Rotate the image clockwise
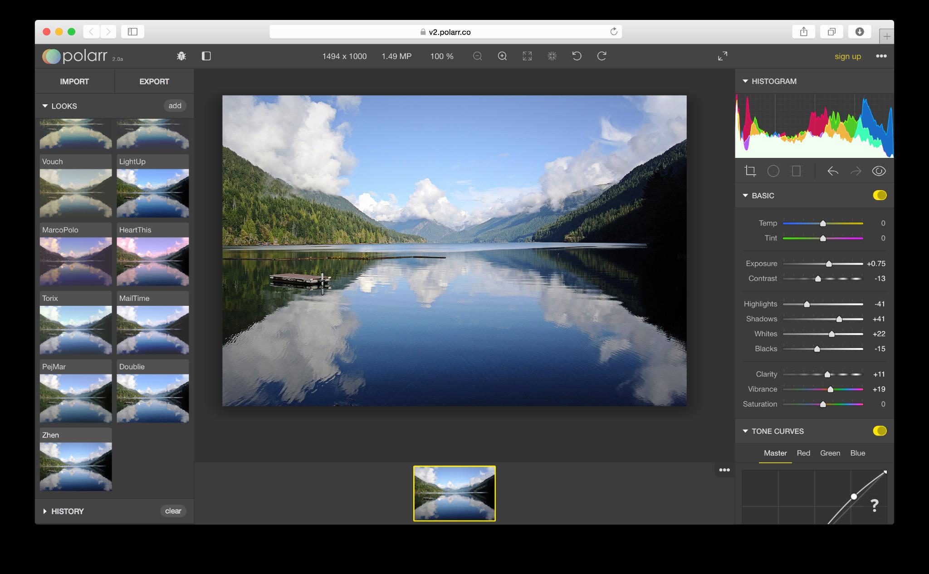This screenshot has width=929, height=574. point(602,56)
